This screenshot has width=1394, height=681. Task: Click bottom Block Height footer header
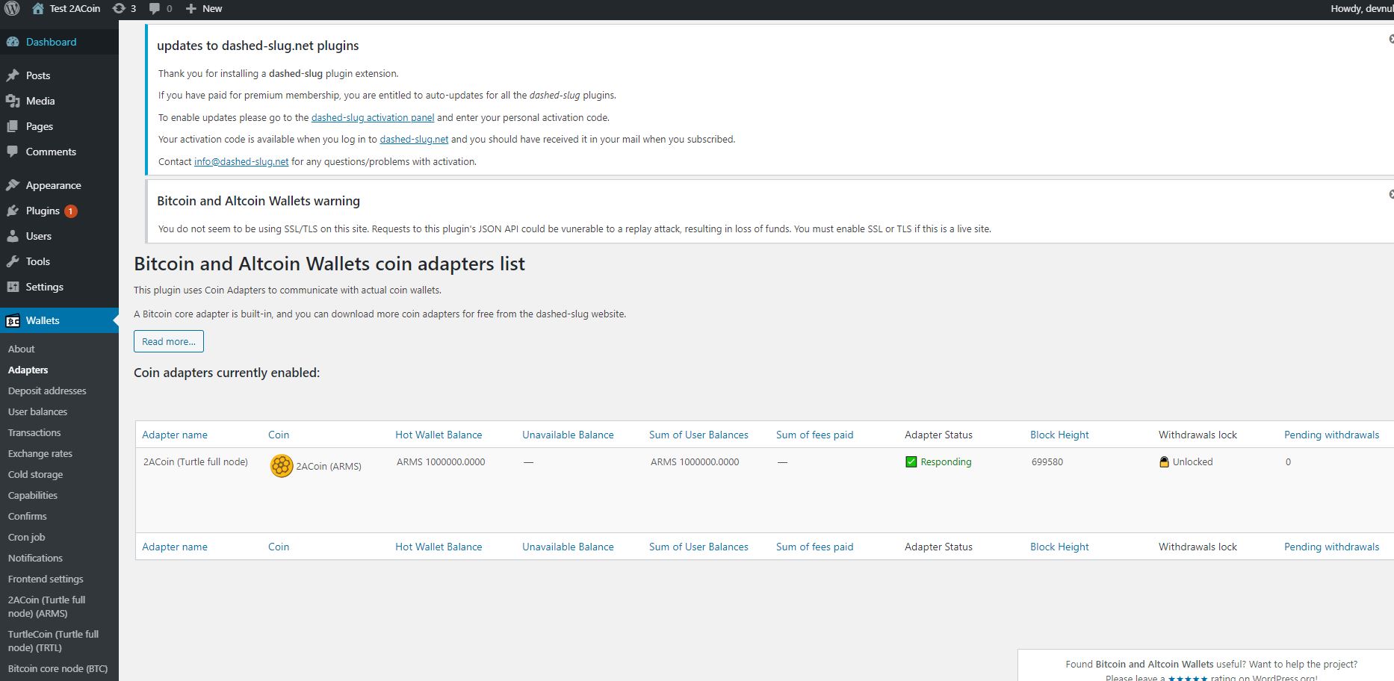click(1059, 547)
